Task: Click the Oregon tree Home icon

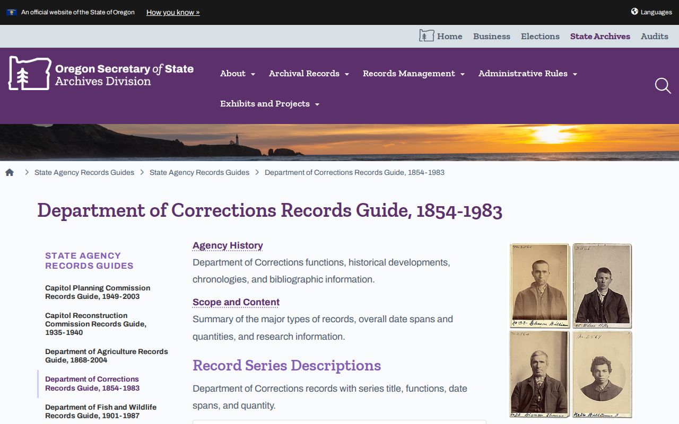Action: 426,36
